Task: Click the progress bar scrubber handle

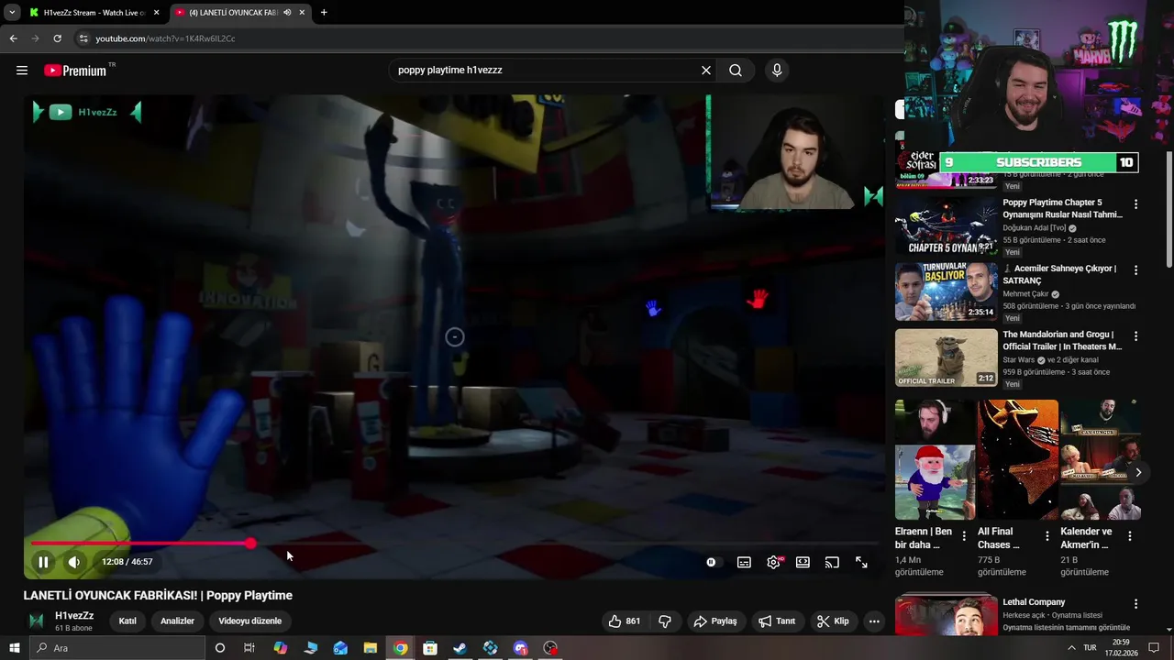Action: (250, 544)
